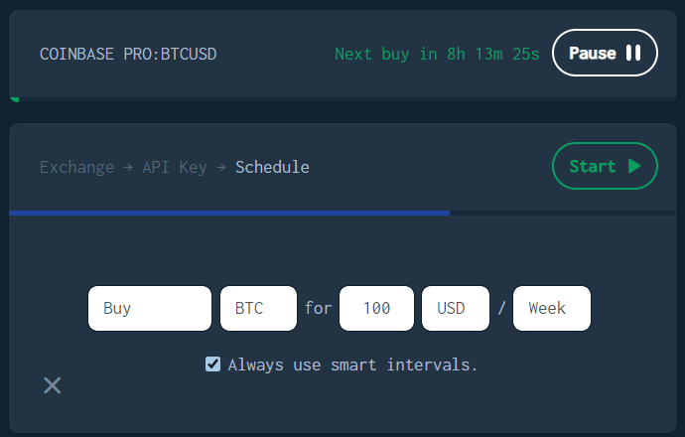This screenshot has height=437, width=685.
Task: Click the green countdown progress indicator
Action: [x=15, y=99]
